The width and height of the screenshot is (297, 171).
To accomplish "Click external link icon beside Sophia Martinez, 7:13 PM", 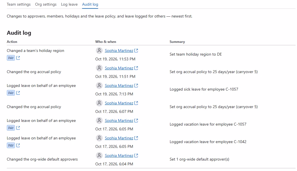I will 136,86.
